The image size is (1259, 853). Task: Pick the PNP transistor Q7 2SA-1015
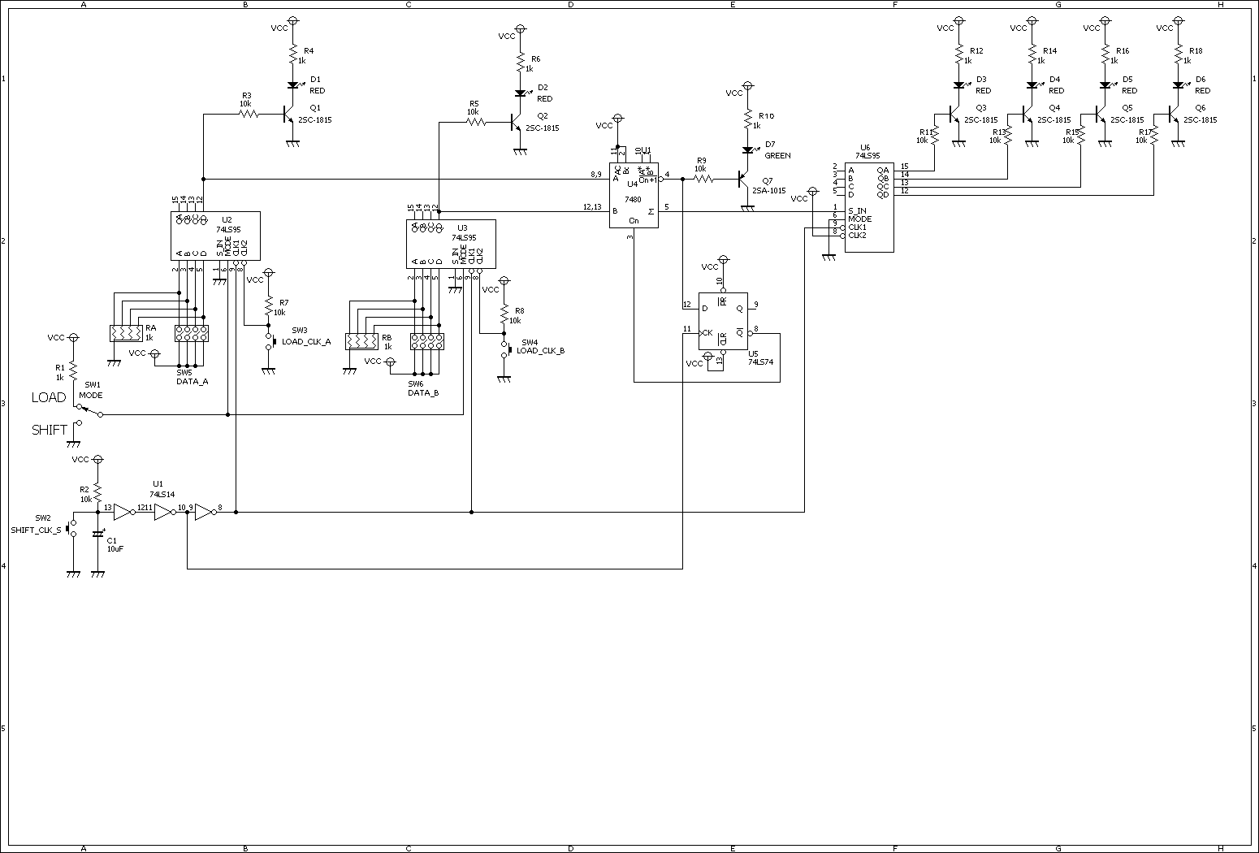744,180
